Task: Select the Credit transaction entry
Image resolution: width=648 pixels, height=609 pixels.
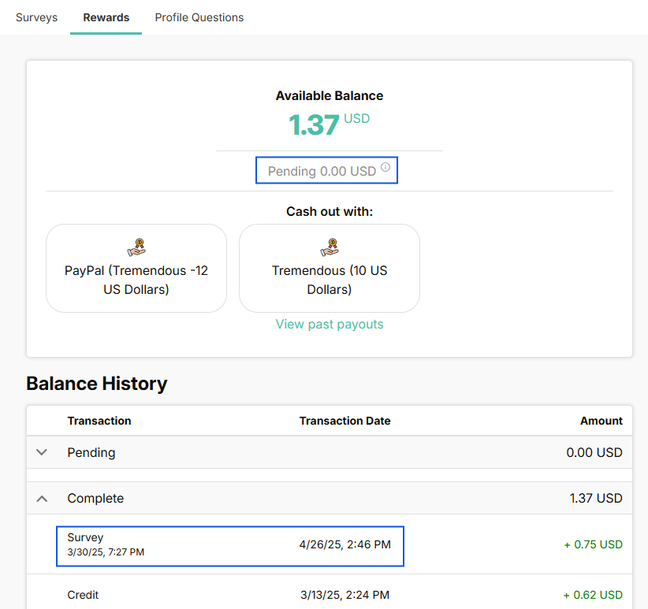Action: [x=83, y=595]
